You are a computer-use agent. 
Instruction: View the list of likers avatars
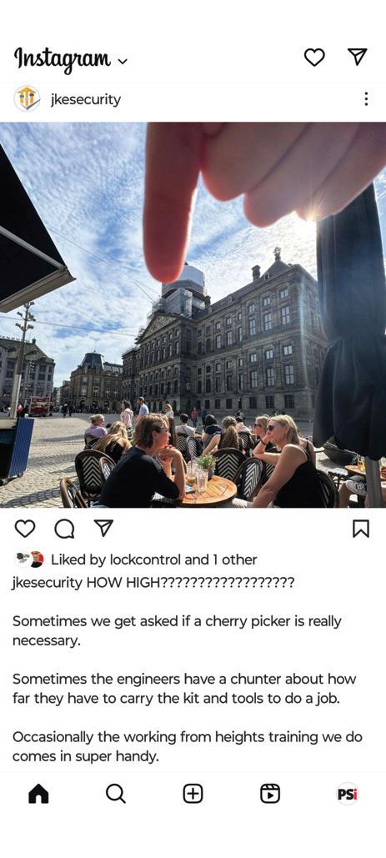(29, 559)
